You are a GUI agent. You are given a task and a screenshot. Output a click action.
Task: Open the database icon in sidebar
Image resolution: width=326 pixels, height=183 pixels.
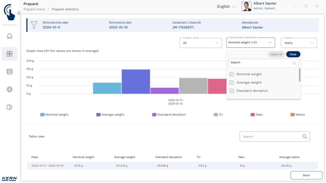[x=10, y=72]
